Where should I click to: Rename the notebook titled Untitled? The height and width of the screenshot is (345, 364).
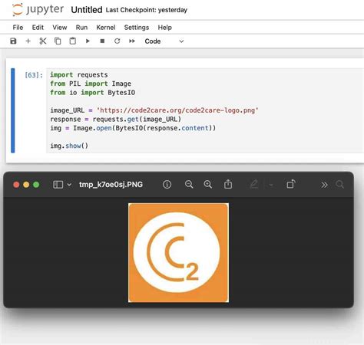pyautogui.click(x=87, y=10)
